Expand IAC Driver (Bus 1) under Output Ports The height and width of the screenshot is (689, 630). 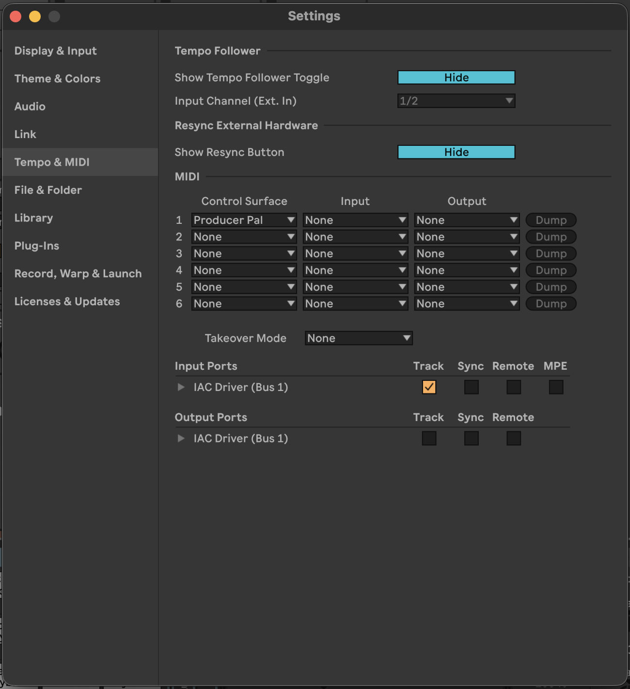pyautogui.click(x=181, y=438)
